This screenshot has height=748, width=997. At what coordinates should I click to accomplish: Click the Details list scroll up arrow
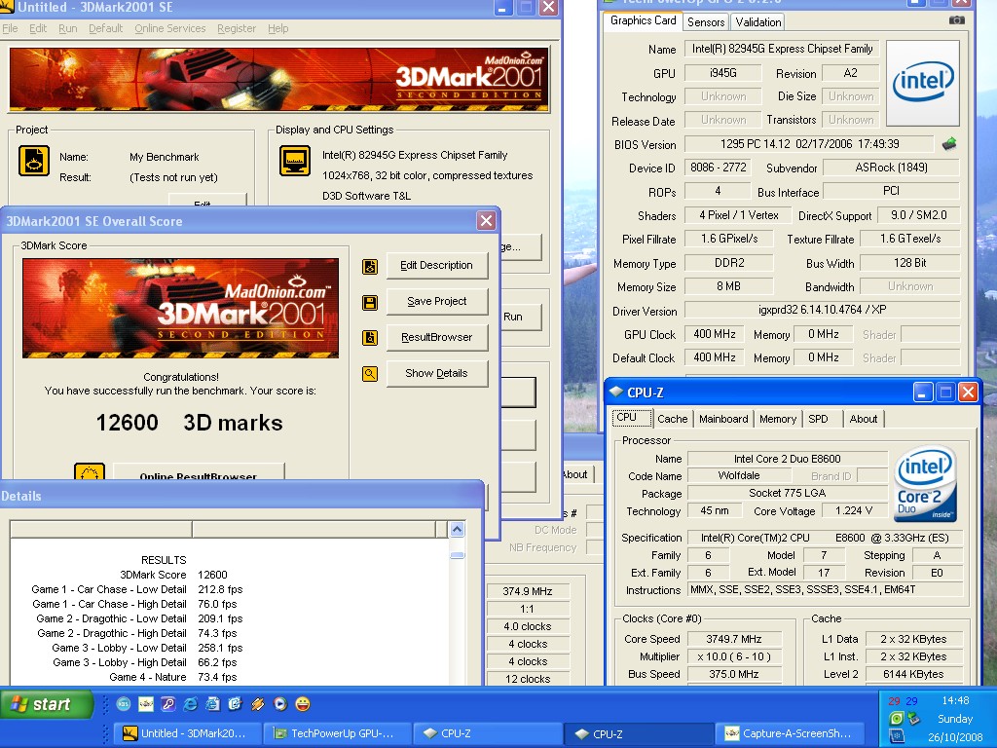coord(458,529)
